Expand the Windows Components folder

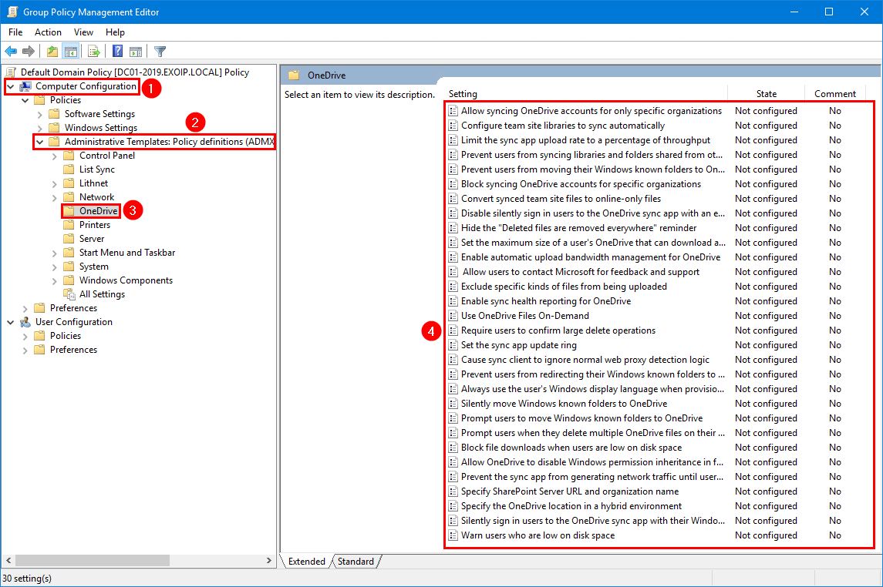(55, 280)
